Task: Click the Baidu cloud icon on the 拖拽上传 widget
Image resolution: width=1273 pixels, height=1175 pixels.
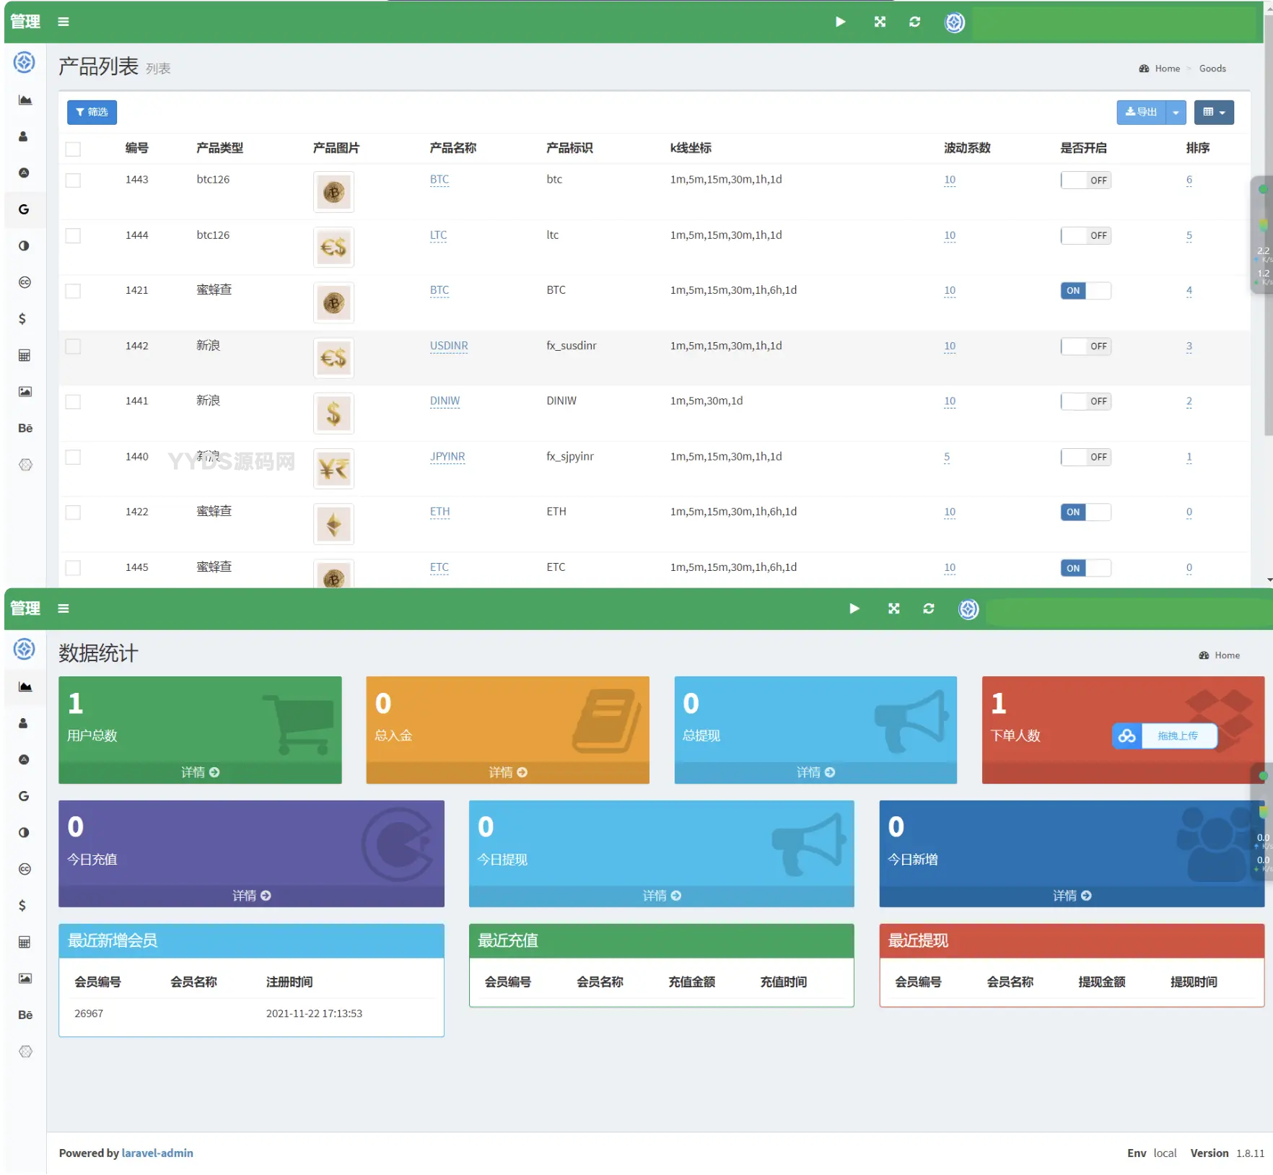Action: coord(1127,735)
